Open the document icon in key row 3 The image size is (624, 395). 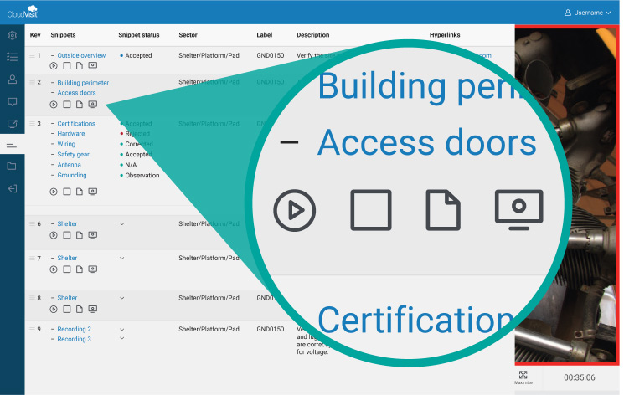pyautogui.click(x=80, y=192)
